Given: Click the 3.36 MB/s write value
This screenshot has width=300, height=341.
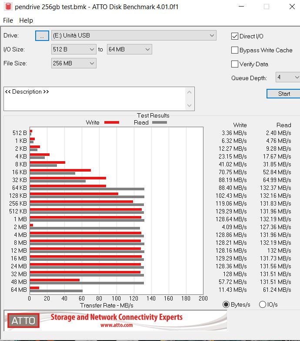Looking at the screenshot, I should pos(234,133).
